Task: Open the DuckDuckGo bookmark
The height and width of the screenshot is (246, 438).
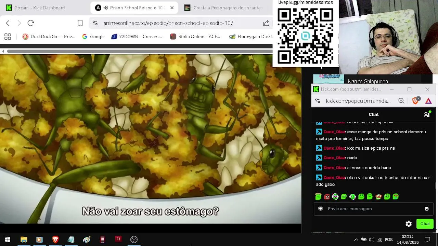Action: point(49,37)
